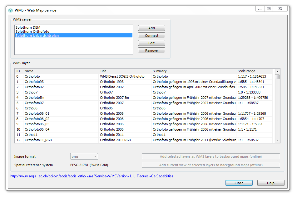Click the WMS application icon in title bar
Viewport: 297px width, 197px height.
(11, 10)
